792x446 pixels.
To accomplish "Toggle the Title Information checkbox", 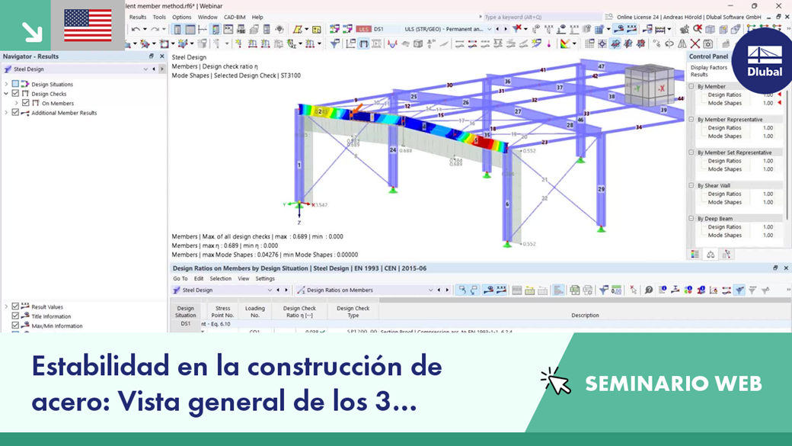I will pyautogui.click(x=15, y=316).
